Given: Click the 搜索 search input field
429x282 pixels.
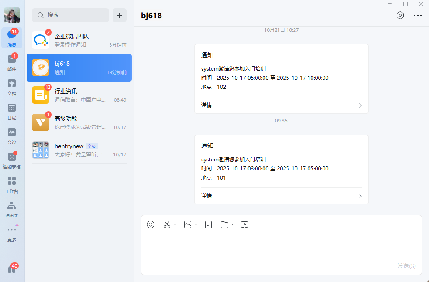Looking at the screenshot, I should (71, 15).
